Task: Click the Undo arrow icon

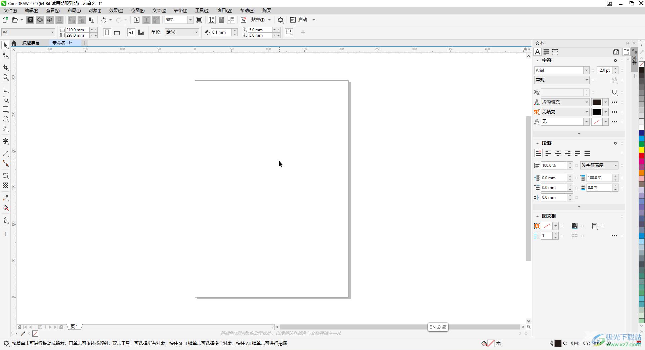Action: point(104,20)
